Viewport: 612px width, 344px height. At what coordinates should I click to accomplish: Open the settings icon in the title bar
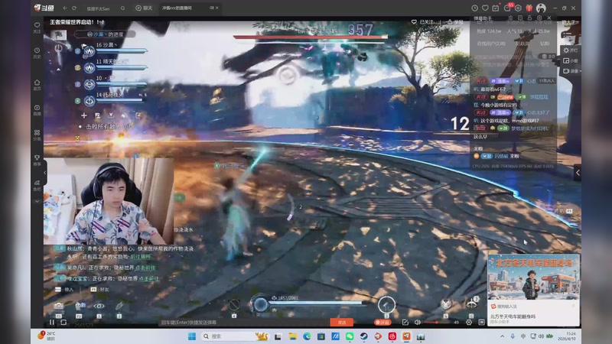pos(518,8)
